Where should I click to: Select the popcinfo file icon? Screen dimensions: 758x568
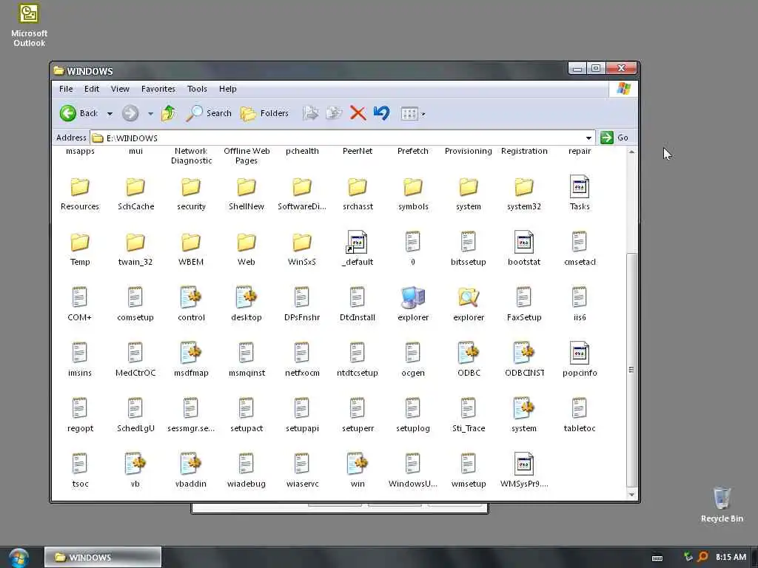[x=580, y=360]
